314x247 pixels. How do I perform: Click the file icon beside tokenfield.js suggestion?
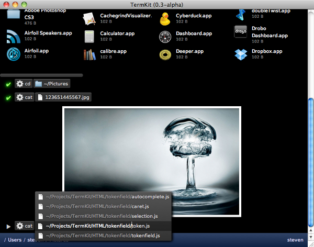[x=41, y=235]
